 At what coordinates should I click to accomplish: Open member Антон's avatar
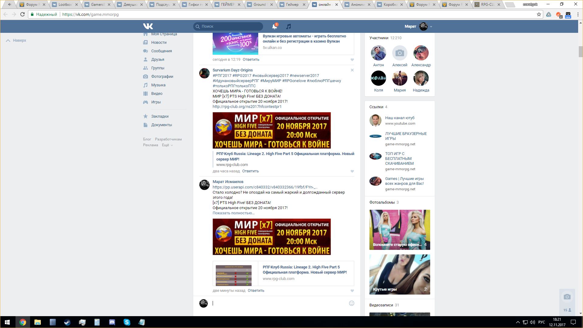(x=379, y=53)
